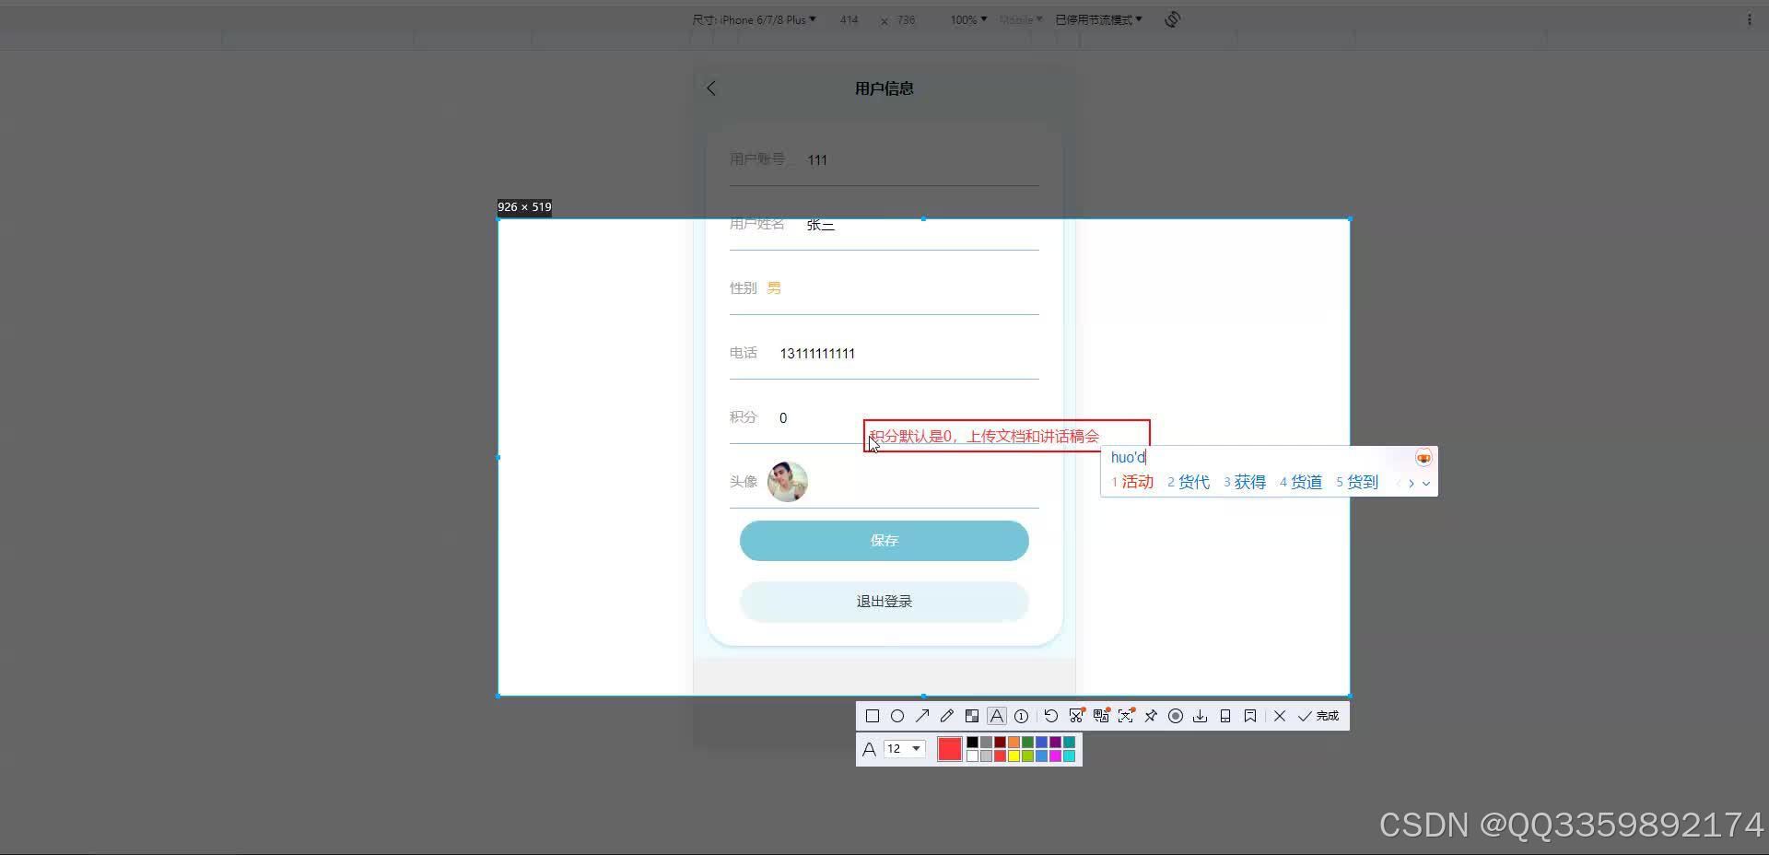Click the bookmark icon in screenshot toolbar
The width and height of the screenshot is (1769, 855).
(1250, 716)
